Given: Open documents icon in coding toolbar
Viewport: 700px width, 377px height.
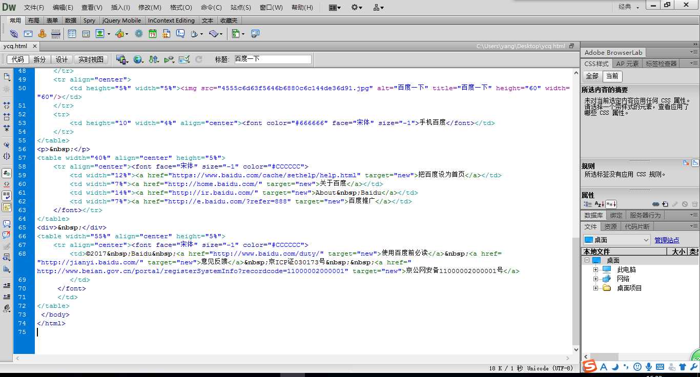Looking at the screenshot, I should (7, 77).
